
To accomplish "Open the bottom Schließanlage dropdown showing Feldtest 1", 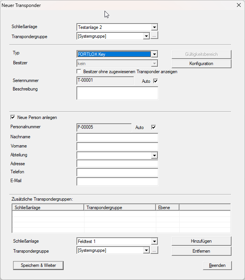I will [154, 241].
